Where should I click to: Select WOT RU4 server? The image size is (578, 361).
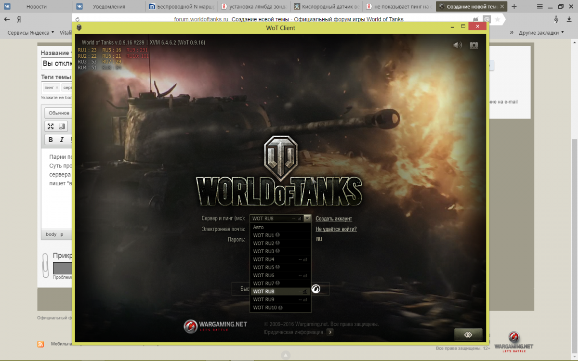pos(280,259)
